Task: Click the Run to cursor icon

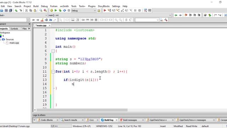Action: tap(109, 10)
